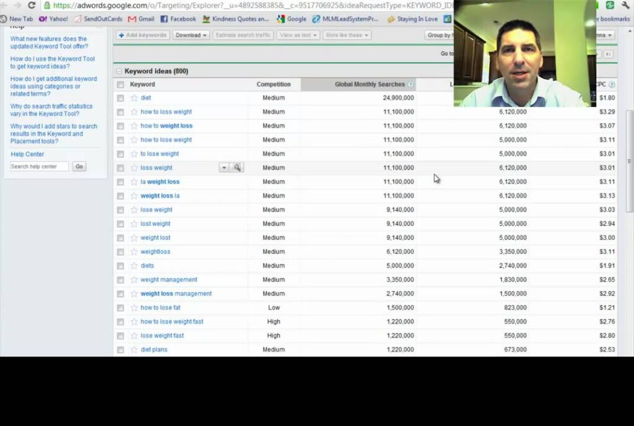Image resolution: width=634 pixels, height=426 pixels.
Task: Click the 'Add keywords' button
Action: pos(143,35)
